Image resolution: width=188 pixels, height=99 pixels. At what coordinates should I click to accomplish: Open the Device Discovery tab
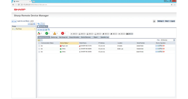click(86, 37)
